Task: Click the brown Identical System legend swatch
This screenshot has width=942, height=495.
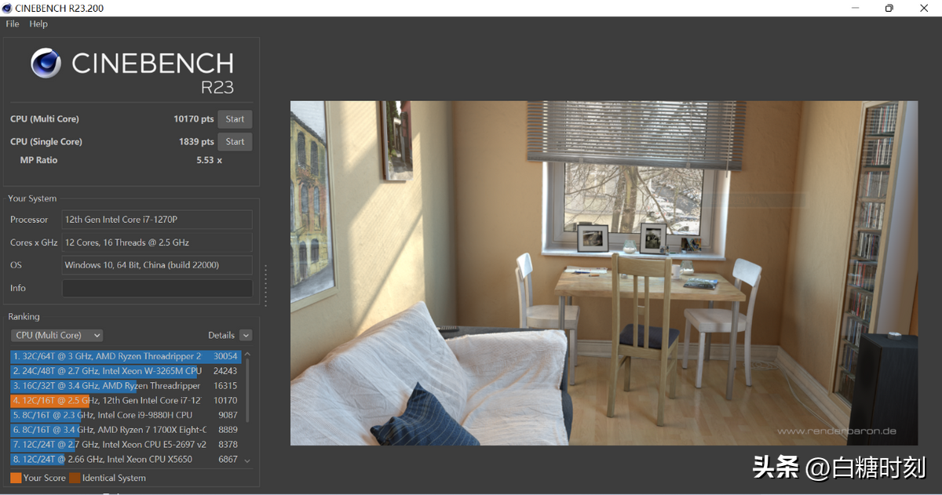Action: (x=75, y=478)
